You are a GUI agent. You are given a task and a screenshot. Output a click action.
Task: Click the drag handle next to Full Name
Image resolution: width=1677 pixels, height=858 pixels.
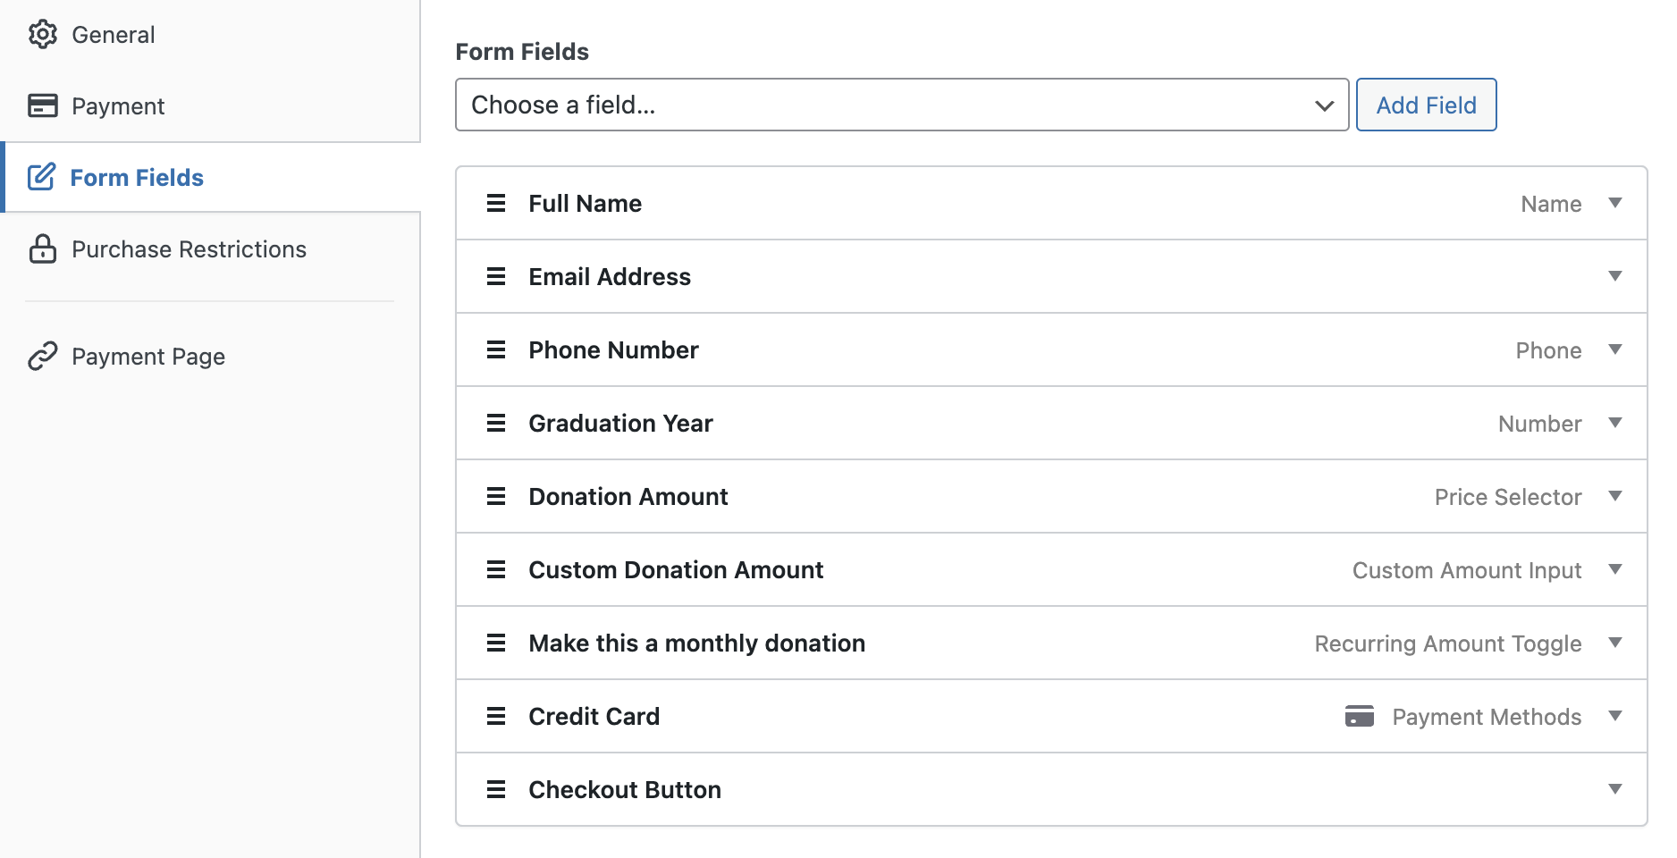click(x=495, y=203)
